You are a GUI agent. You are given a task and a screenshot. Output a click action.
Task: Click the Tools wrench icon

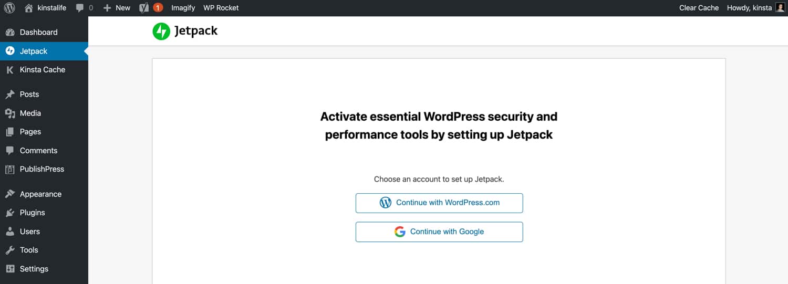pos(9,250)
